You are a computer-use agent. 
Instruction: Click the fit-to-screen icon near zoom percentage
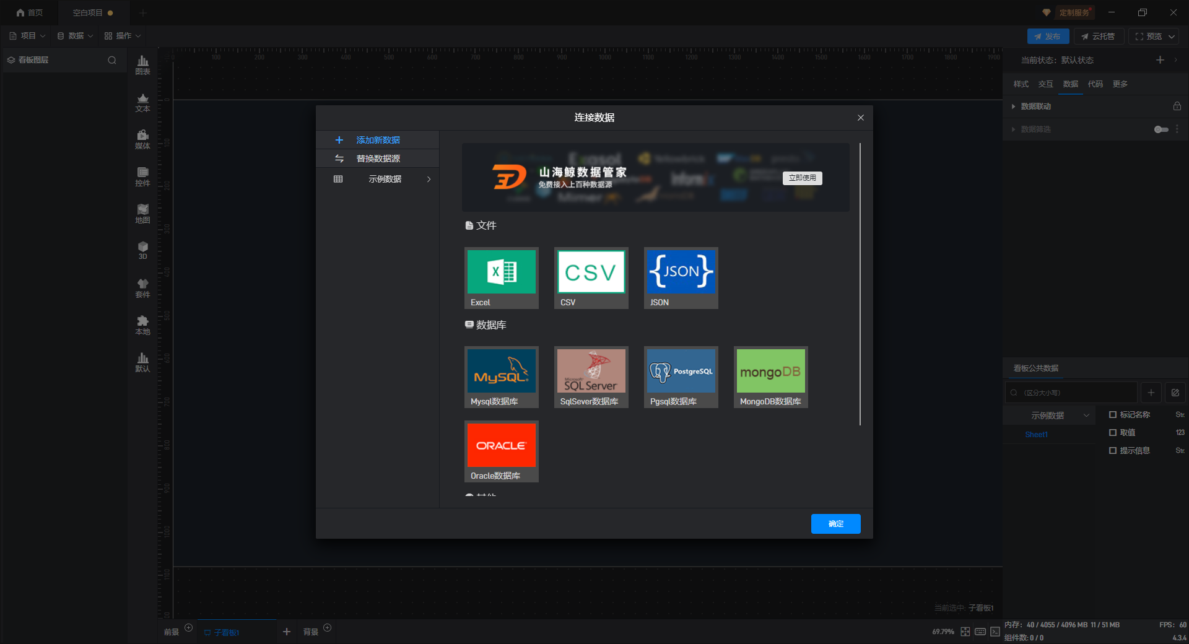[x=965, y=632]
